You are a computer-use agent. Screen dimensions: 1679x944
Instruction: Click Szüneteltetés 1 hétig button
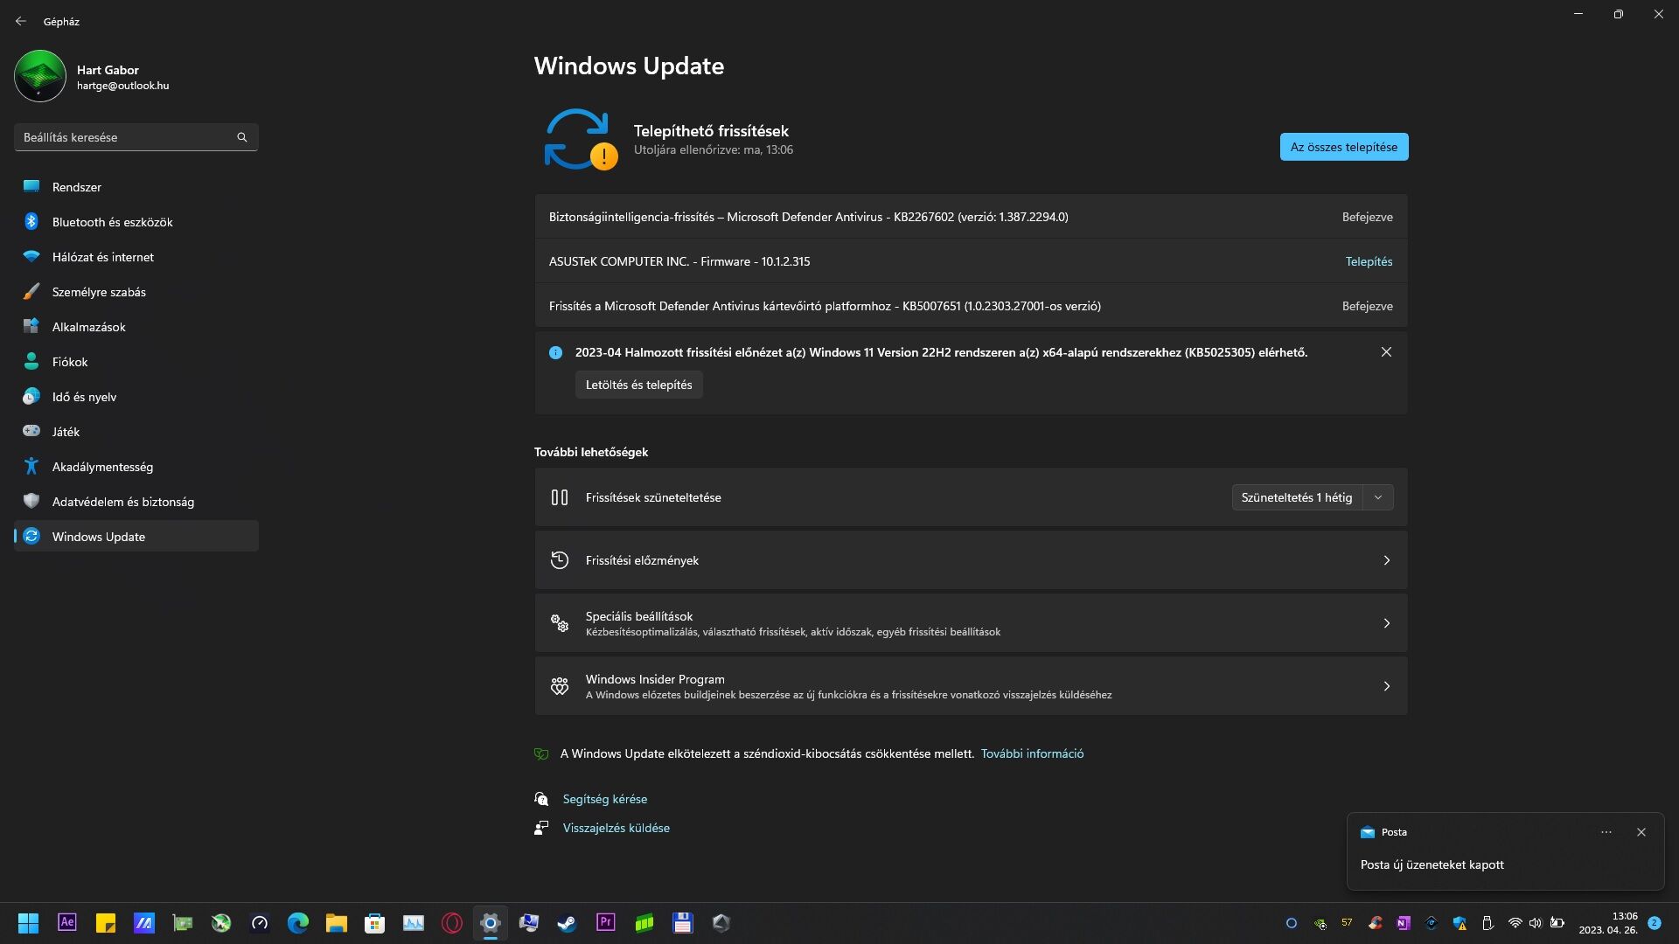coord(1297,497)
